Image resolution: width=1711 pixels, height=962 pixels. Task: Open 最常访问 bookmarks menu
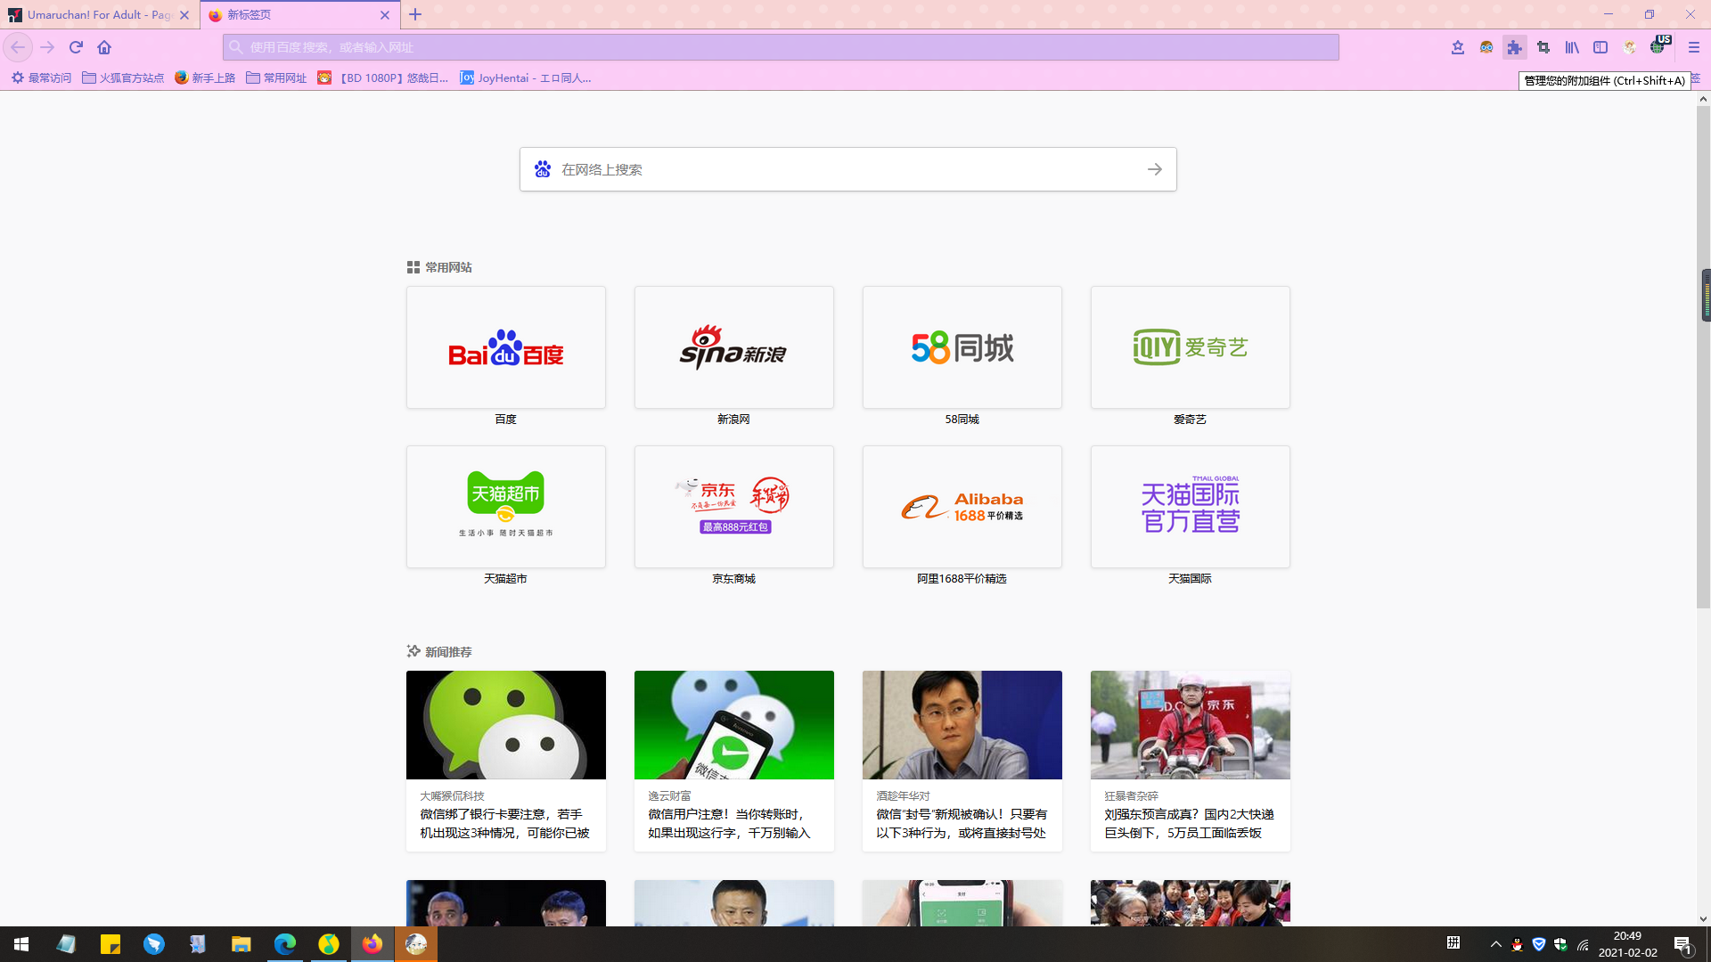pyautogui.click(x=41, y=78)
